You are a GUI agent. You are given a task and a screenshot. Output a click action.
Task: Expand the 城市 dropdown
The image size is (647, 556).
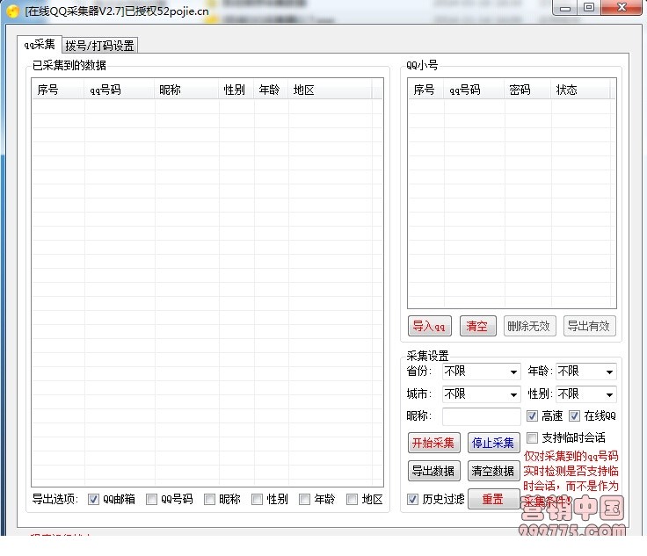coord(482,394)
